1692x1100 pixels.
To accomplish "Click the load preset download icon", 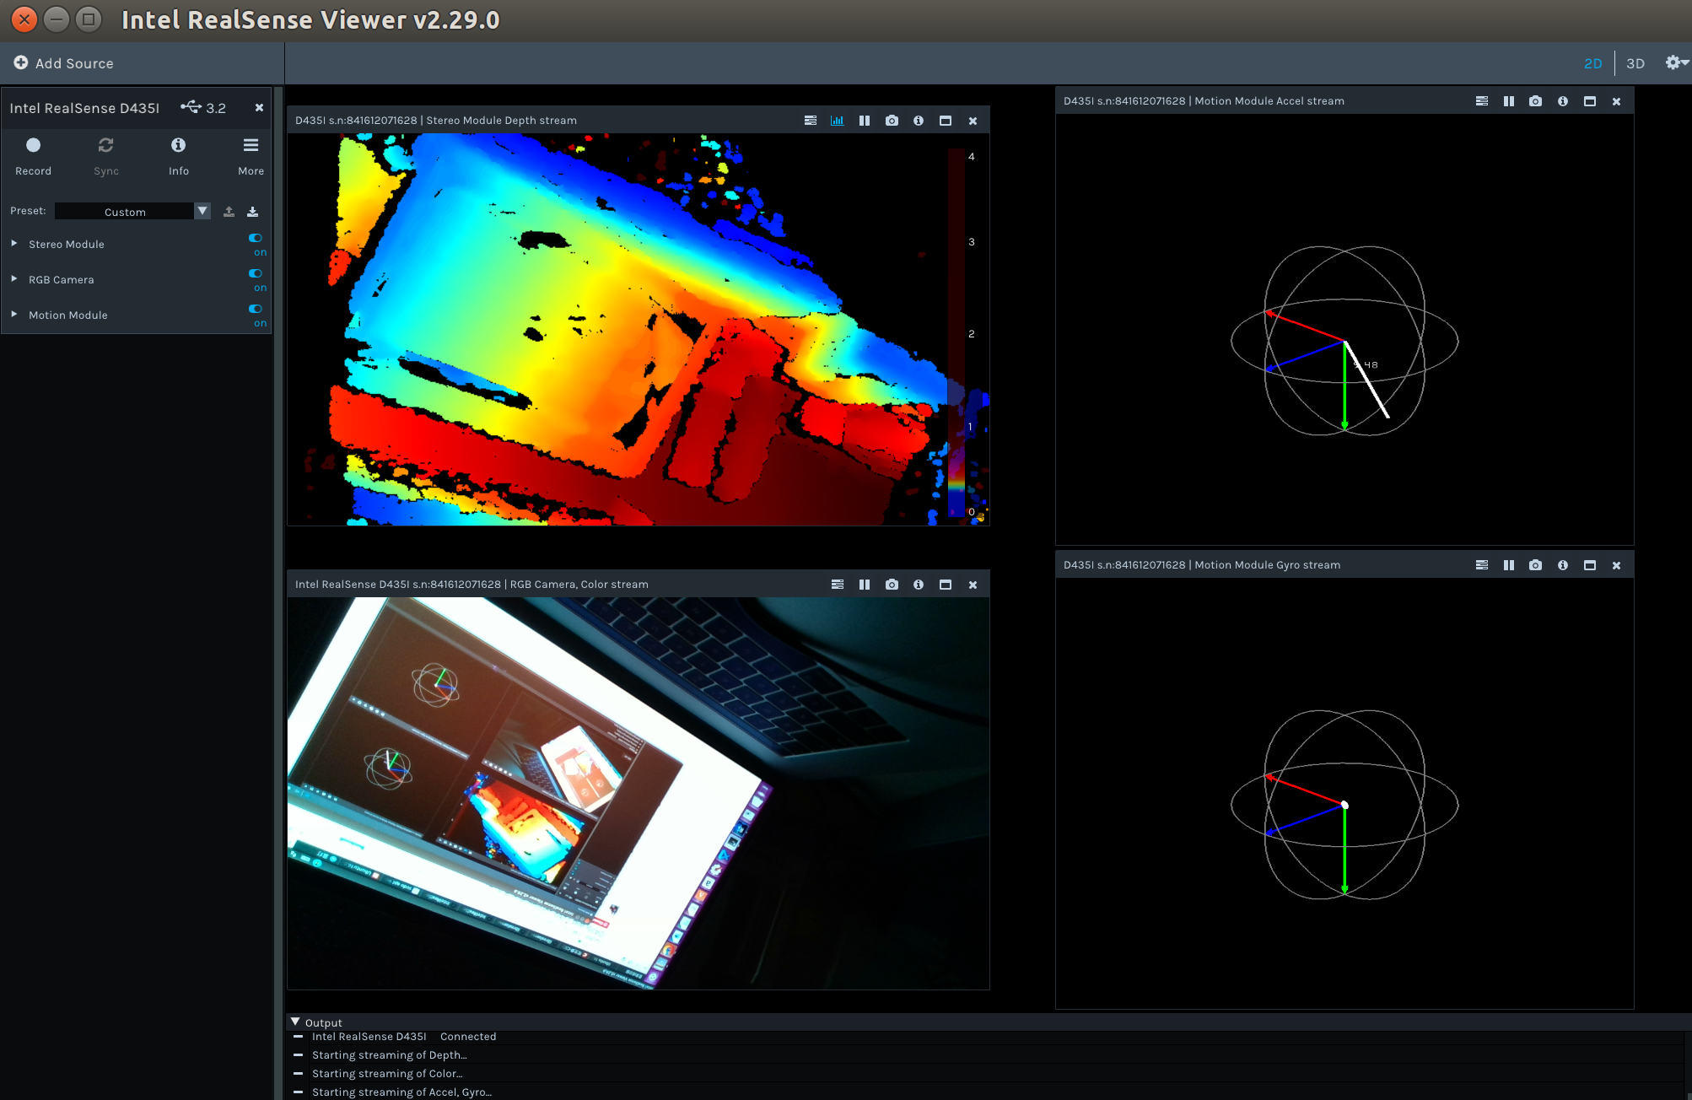I will (252, 212).
